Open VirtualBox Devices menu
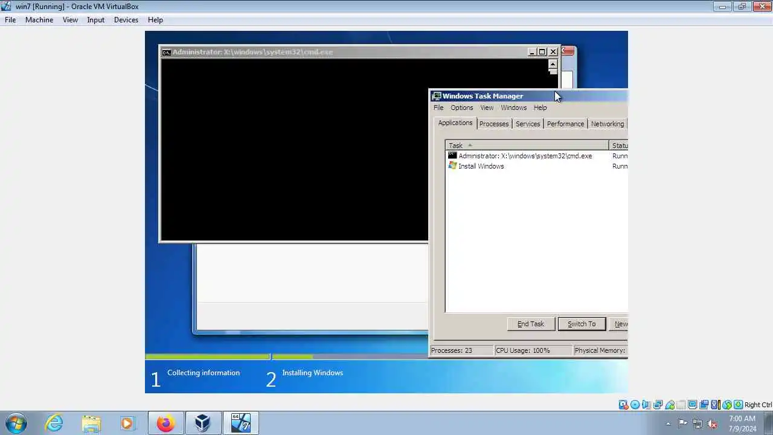 point(126,20)
